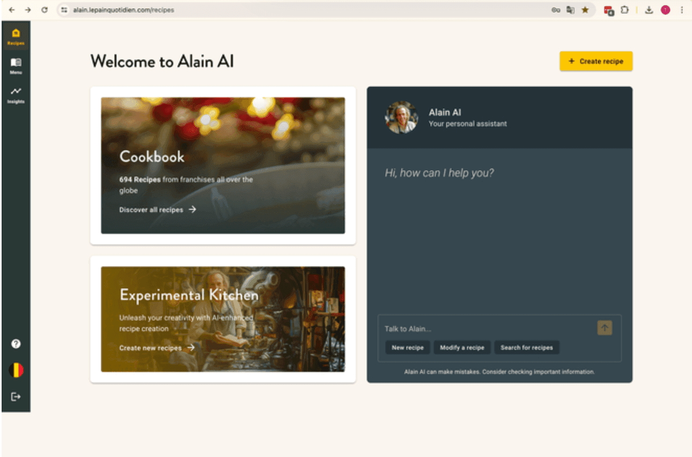
Task: Click the Modify a recipe chip
Action: [x=462, y=348]
